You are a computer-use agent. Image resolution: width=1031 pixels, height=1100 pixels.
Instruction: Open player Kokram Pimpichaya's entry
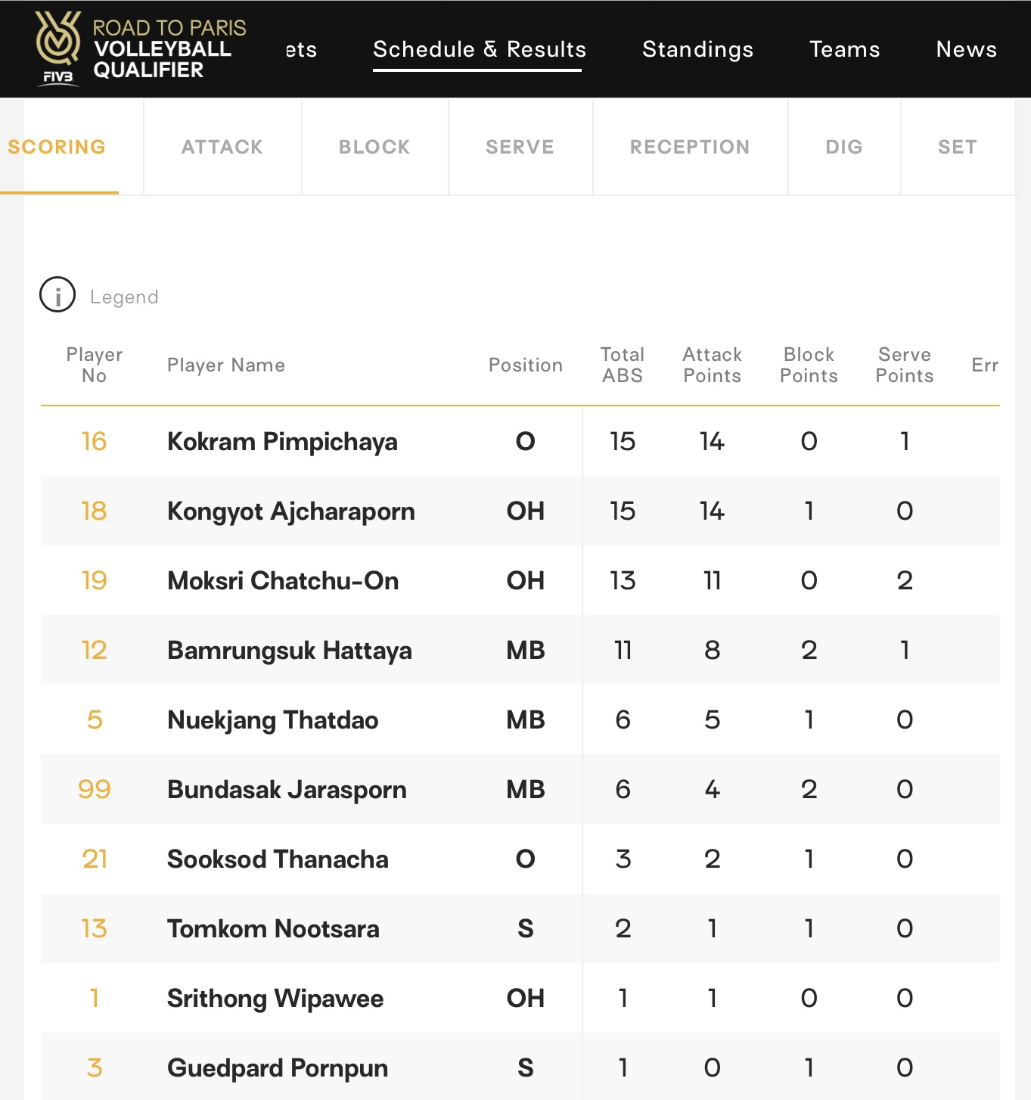[282, 441]
